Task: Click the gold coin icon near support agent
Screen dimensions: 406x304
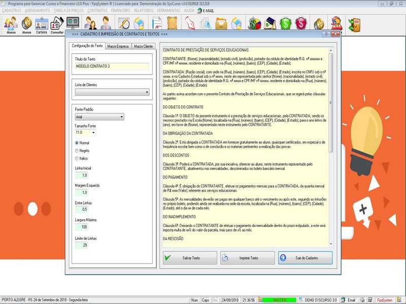Action: [x=319, y=24]
